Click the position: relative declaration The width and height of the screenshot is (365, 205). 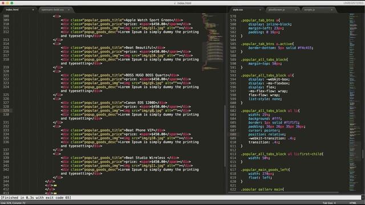pyautogui.click(x=267, y=134)
